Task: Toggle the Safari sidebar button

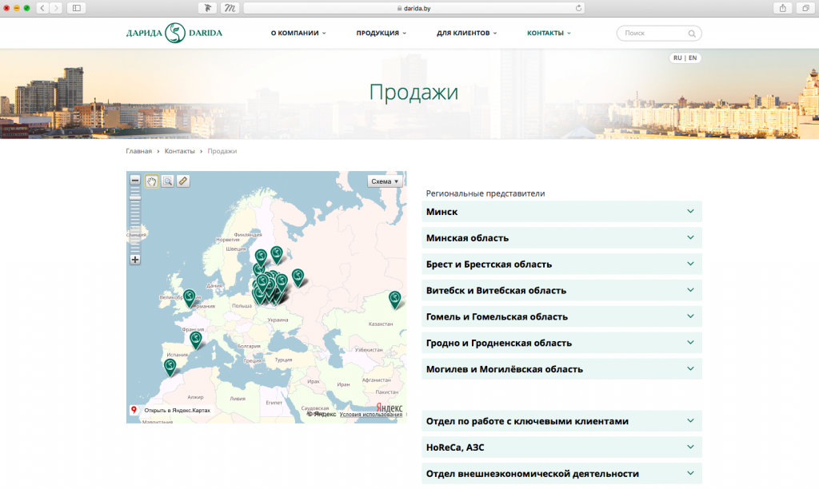Action: tap(76, 8)
